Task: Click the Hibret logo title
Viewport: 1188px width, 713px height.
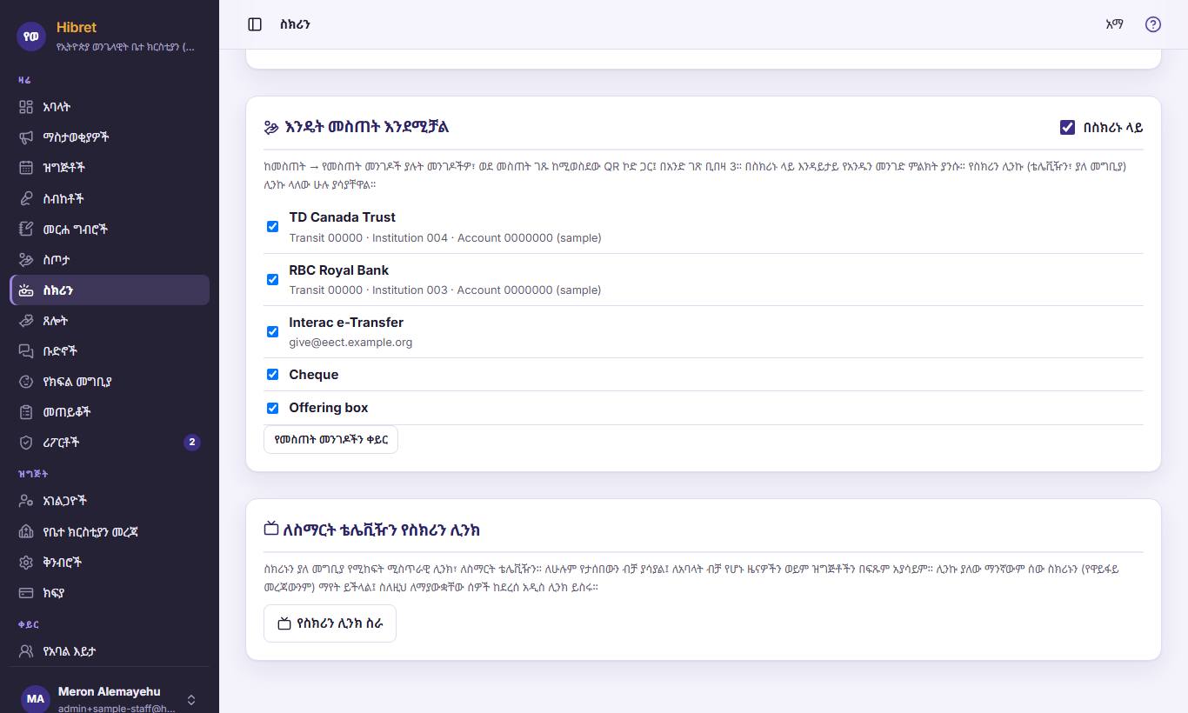Action: (77, 27)
